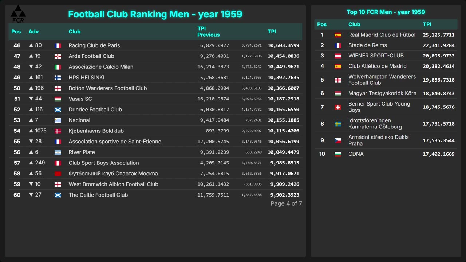
Task: Click TPI value 25,125.7711
Action: point(439,35)
